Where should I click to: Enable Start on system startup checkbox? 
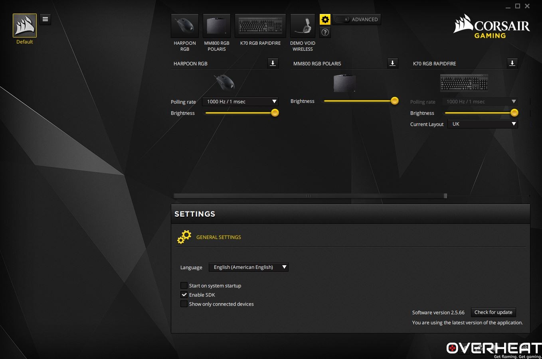184,286
